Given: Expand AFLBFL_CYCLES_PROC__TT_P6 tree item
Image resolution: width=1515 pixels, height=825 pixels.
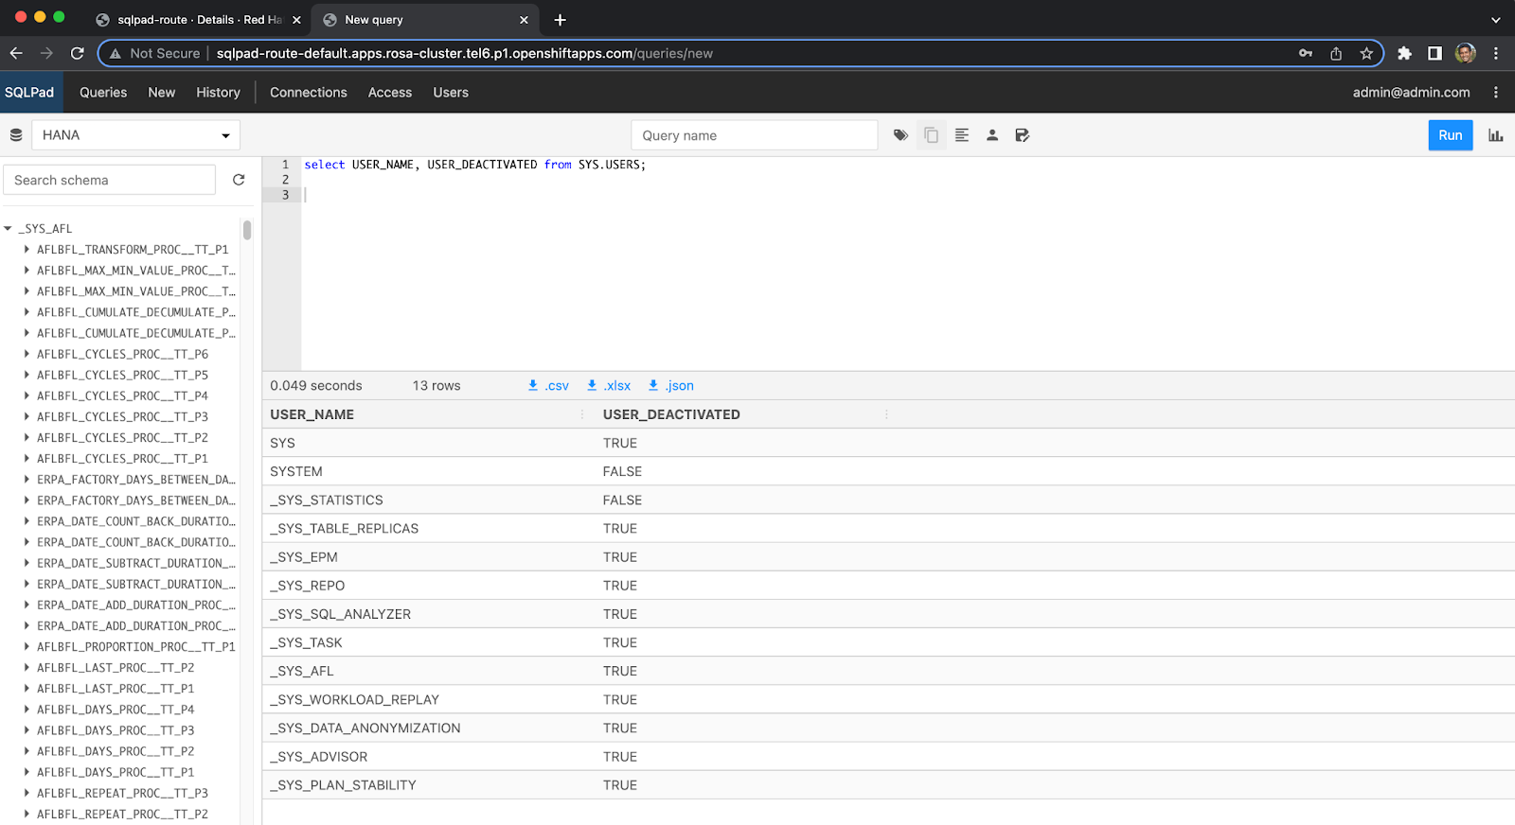Looking at the screenshot, I should click(x=27, y=354).
